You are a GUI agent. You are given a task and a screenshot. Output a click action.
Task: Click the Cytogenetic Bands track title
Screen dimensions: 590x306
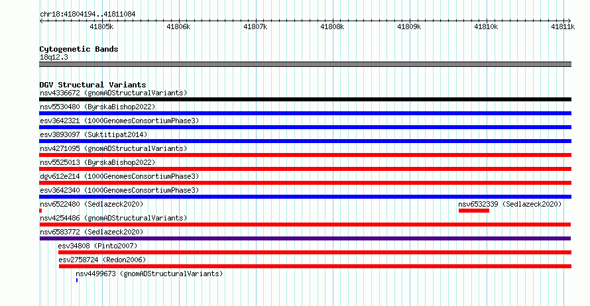[79, 49]
